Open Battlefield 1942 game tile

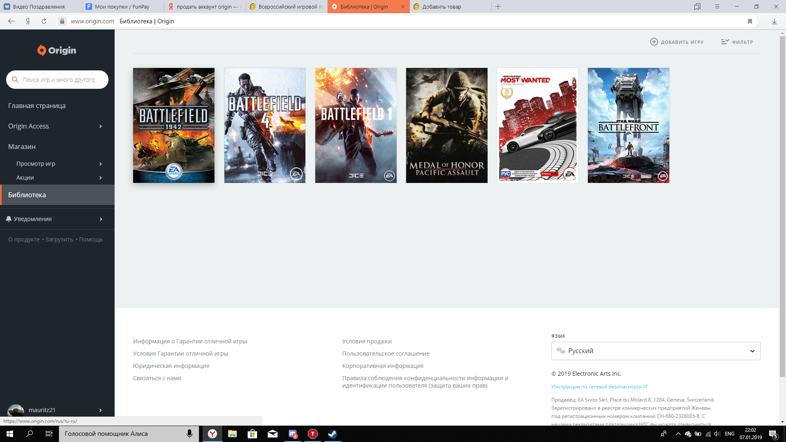pyautogui.click(x=174, y=125)
